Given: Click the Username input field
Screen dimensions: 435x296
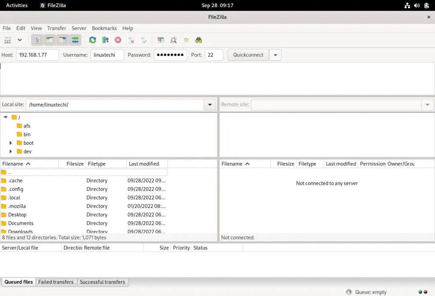Looking at the screenshot, I should point(107,55).
